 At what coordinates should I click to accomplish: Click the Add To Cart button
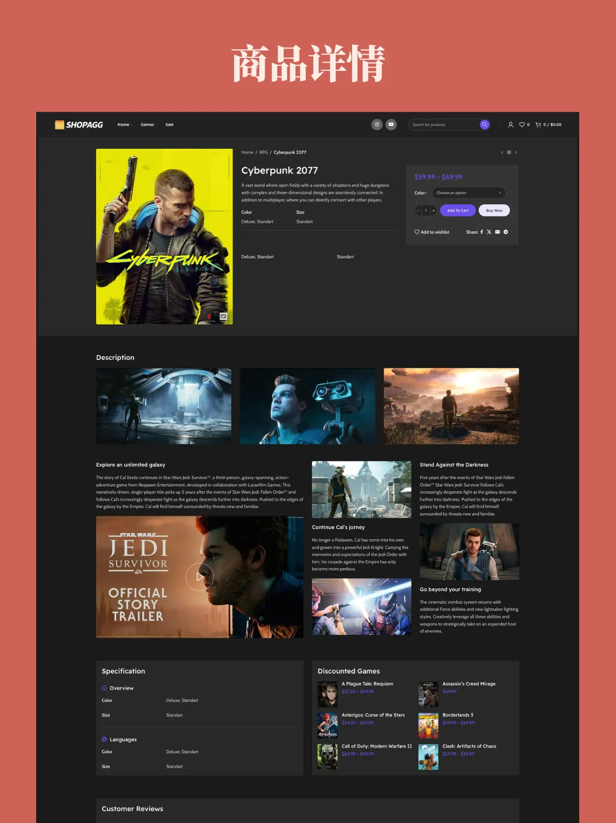pos(458,210)
